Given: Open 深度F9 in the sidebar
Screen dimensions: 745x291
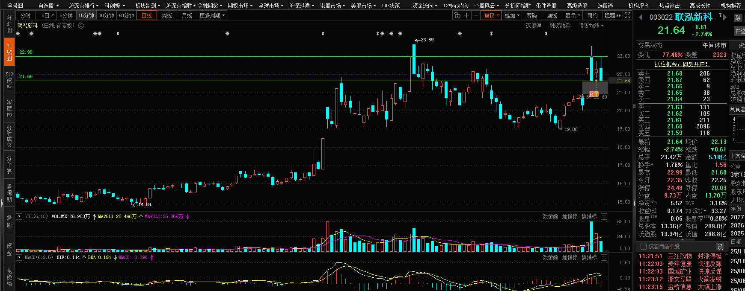Looking at the screenshot, I should [x=9, y=108].
